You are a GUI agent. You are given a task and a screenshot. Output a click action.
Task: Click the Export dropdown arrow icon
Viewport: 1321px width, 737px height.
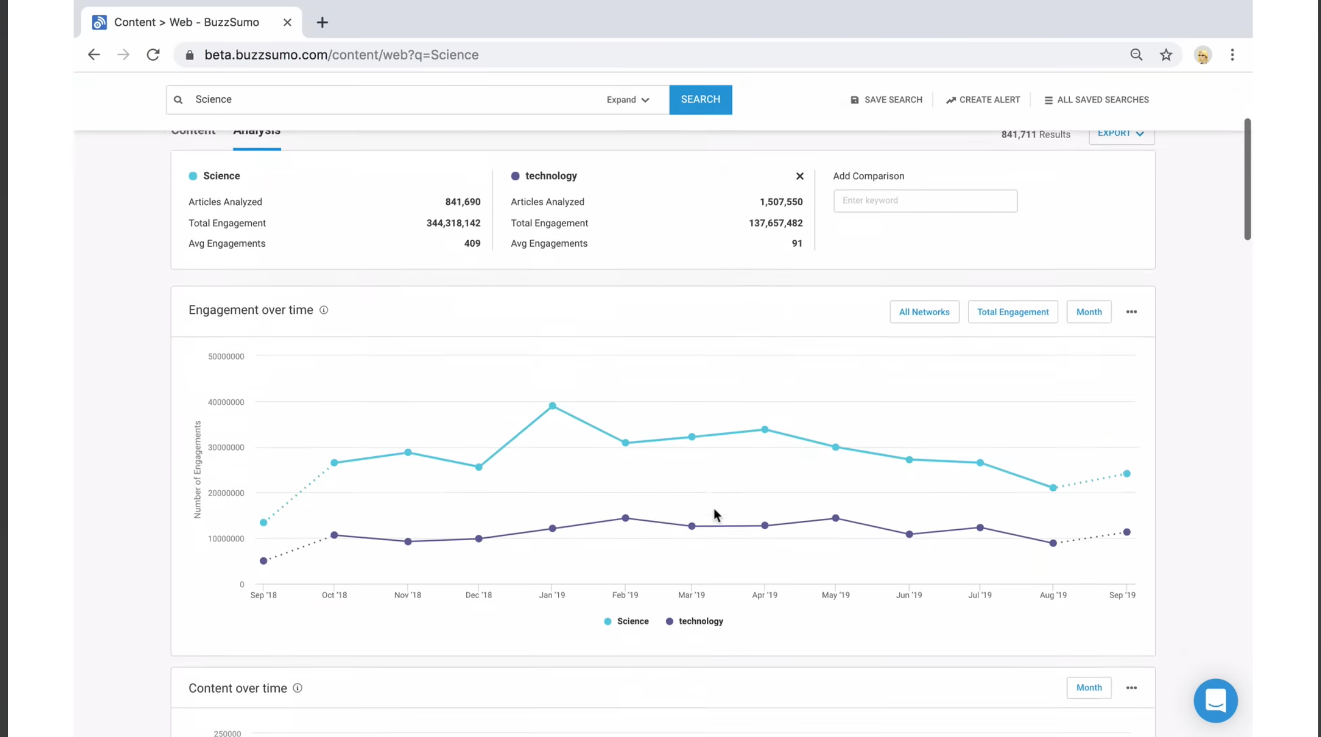(x=1139, y=133)
